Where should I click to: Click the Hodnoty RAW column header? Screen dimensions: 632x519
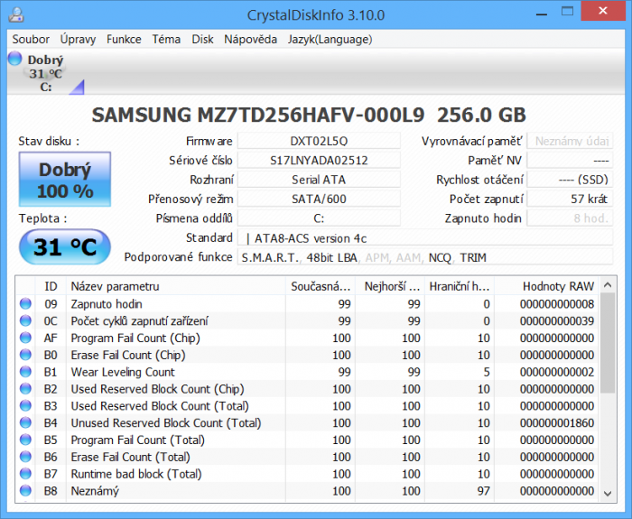[557, 286]
